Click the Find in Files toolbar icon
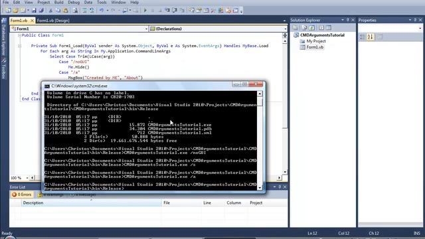Image resolution: width=425 pixels, height=239 pixels. pyautogui.click(x=75, y=11)
